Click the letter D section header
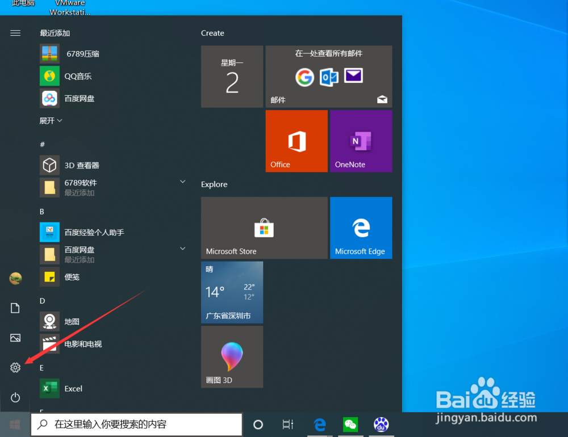The height and width of the screenshot is (437, 568). point(43,301)
